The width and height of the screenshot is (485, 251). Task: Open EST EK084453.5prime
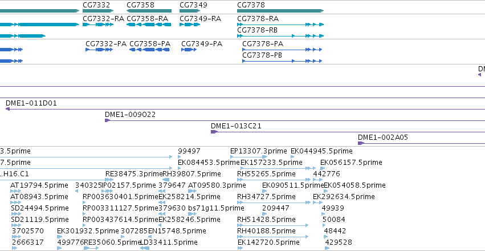click(209, 163)
